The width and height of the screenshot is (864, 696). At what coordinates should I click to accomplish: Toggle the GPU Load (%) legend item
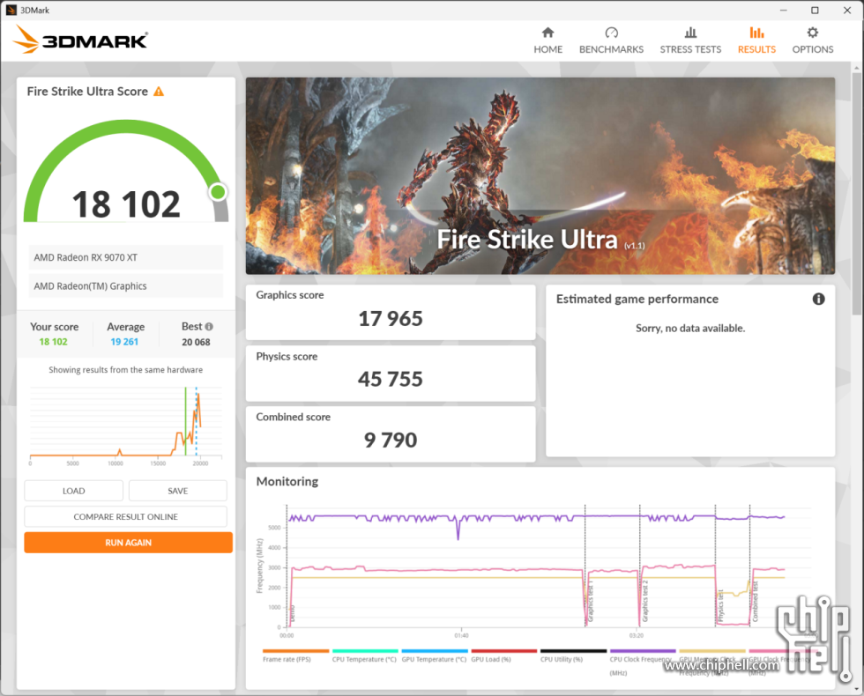point(503,655)
